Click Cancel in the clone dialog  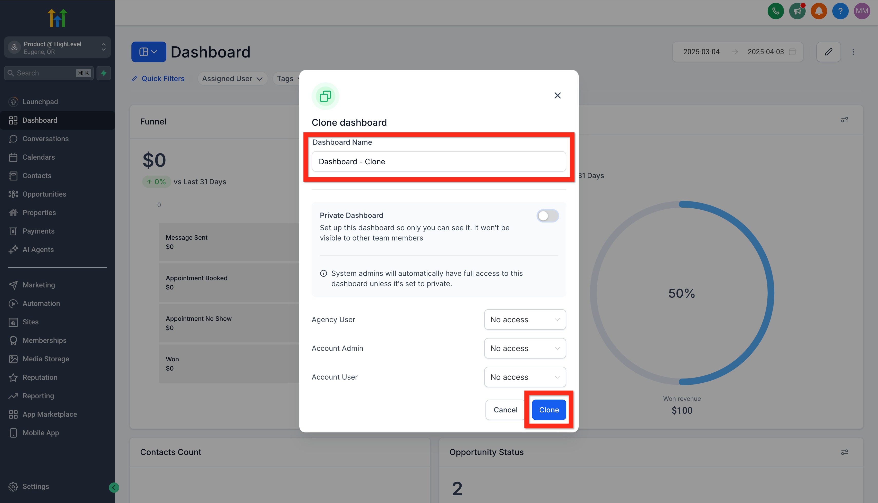click(505, 410)
